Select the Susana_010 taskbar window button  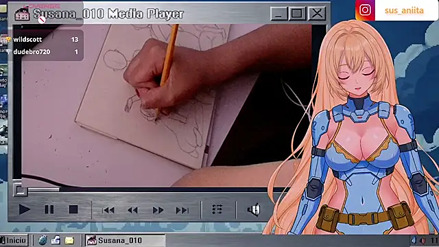coord(125,240)
